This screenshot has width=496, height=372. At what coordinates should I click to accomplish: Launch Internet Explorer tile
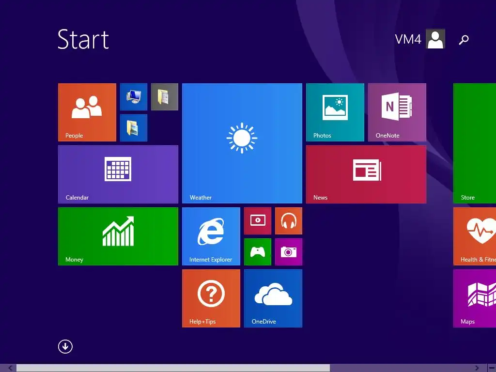point(211,236)
